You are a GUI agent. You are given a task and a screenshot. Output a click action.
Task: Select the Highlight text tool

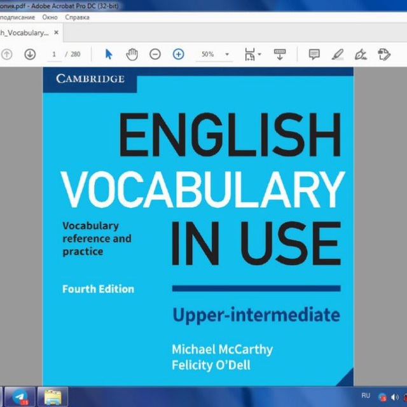pyautogui.click(x=338, y=55)
